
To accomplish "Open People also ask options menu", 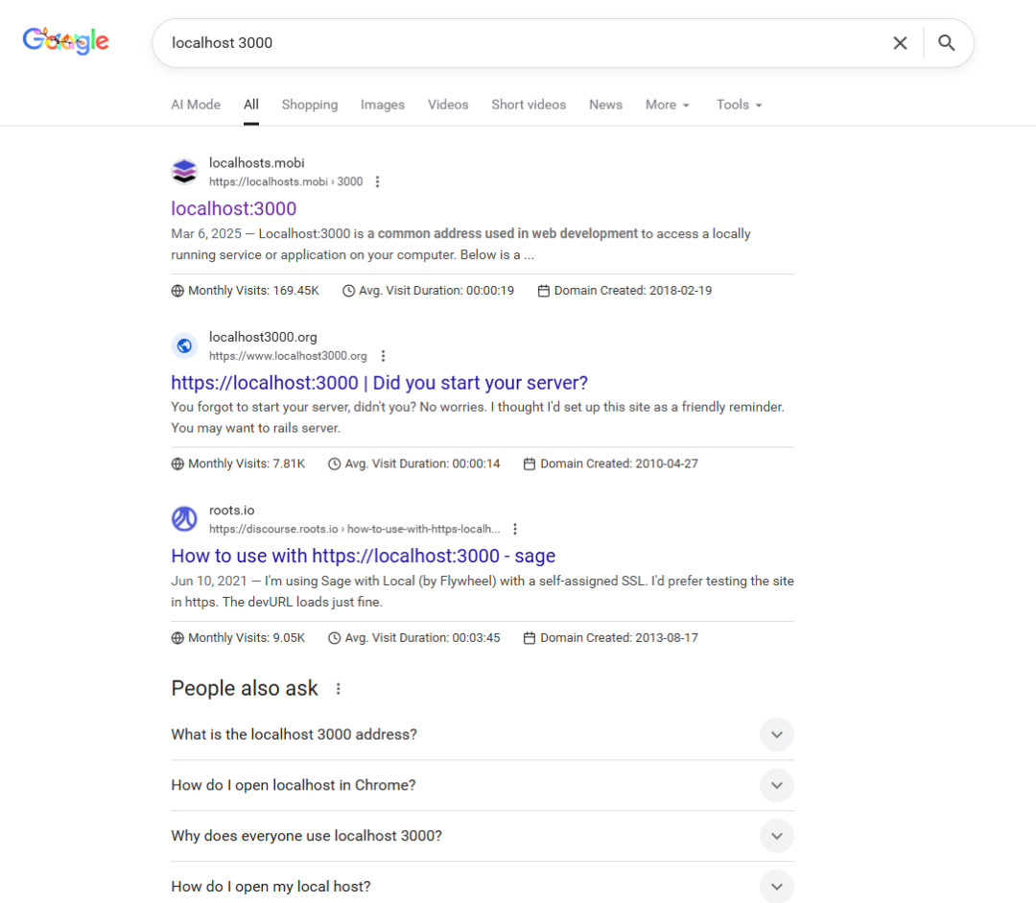I will pos(338,689).
